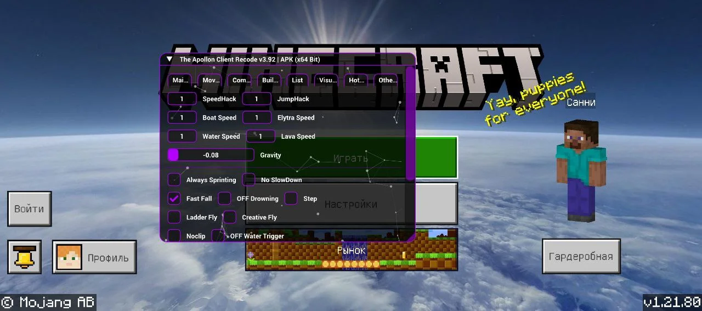Open the Othe... tab
702x311 pixels.
pos(387,80)
